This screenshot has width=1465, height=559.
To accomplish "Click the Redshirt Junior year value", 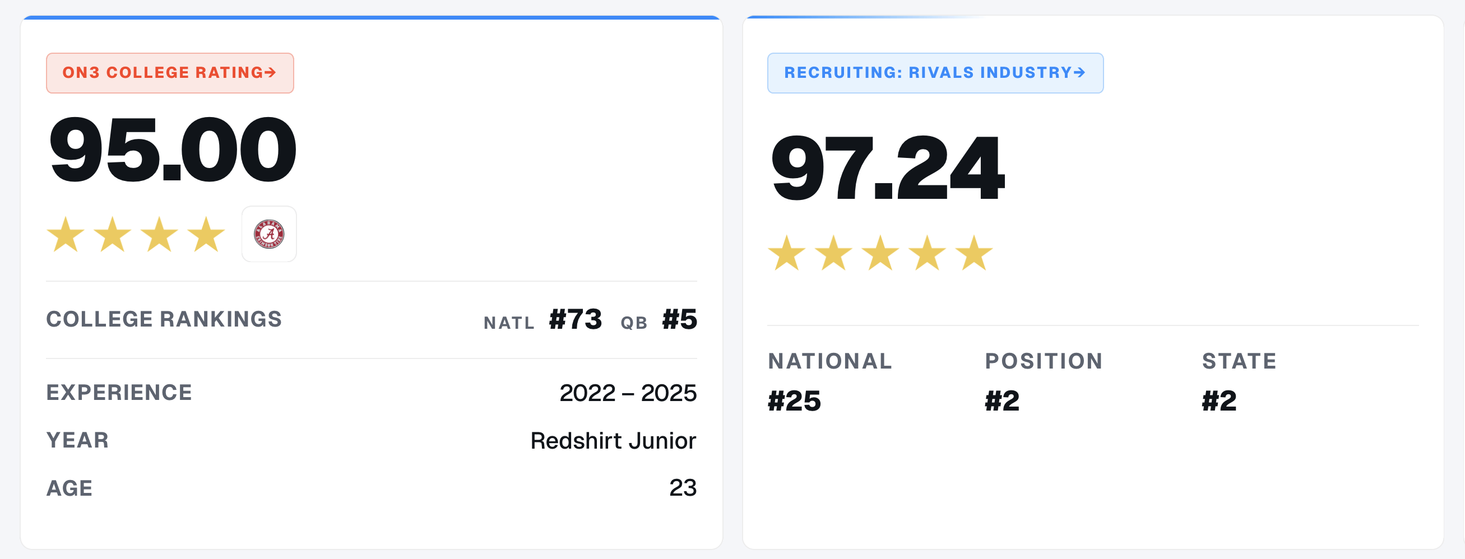I will click(x=613, y=441).
